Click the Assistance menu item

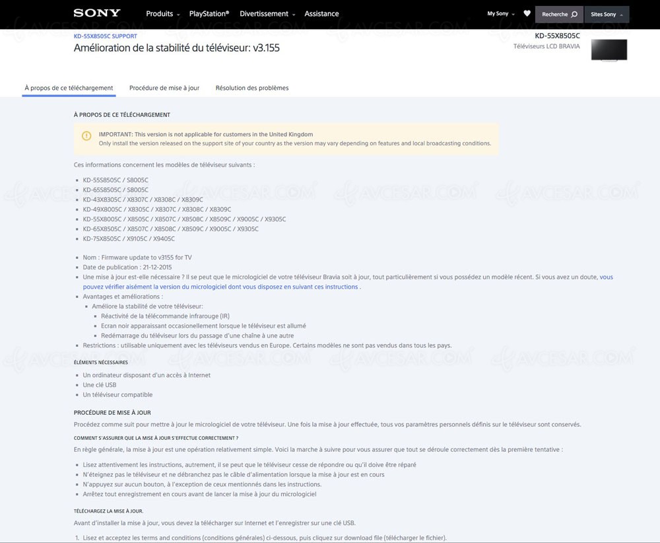coord(321,13)
